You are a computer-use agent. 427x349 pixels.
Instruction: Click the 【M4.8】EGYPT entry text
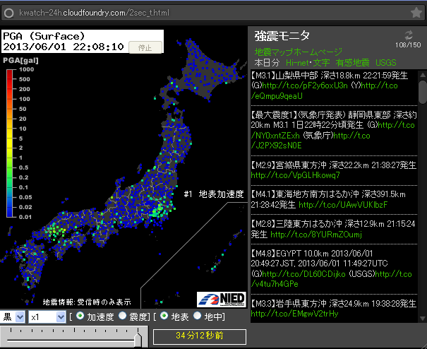(319, 259)
